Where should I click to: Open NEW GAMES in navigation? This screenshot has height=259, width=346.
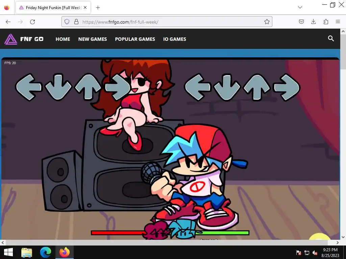[93, 39]
